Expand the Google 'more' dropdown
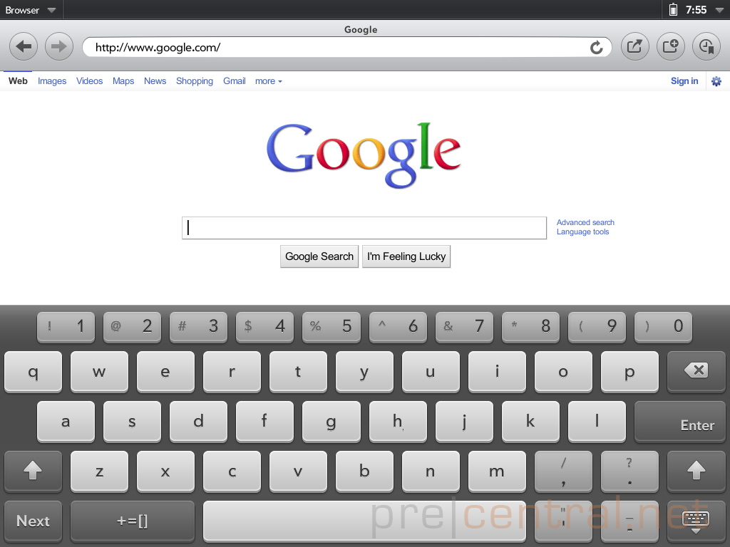The height and width of the screenshot is (547, 730). coord(268,81)
